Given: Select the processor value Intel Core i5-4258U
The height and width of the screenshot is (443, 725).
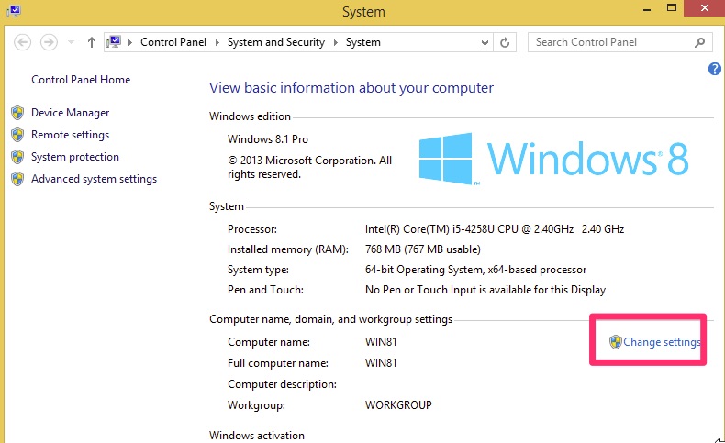Looking at the screenshot, I should [495, 229].
